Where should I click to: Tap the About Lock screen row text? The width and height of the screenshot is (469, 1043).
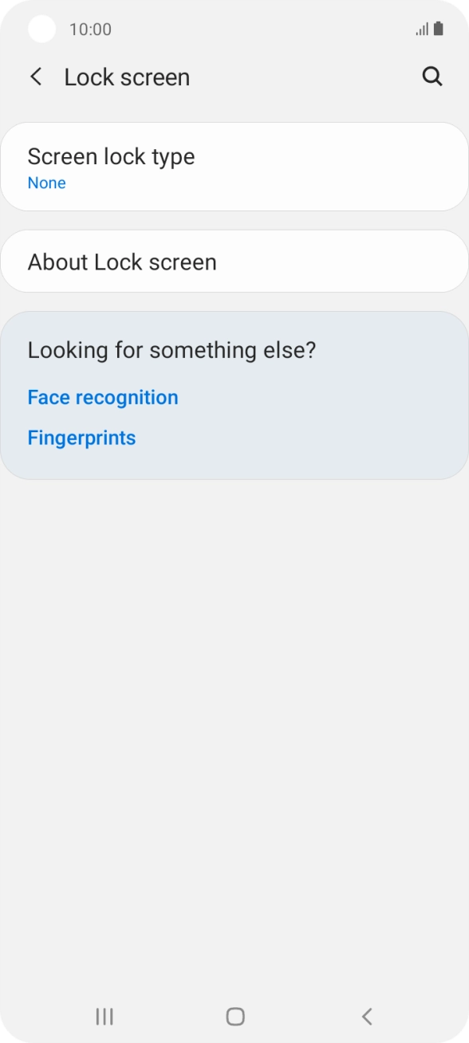tap(121, 262)
